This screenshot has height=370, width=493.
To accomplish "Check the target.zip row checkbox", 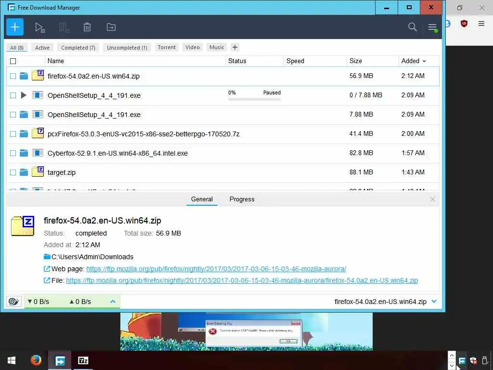I will 13,172.
